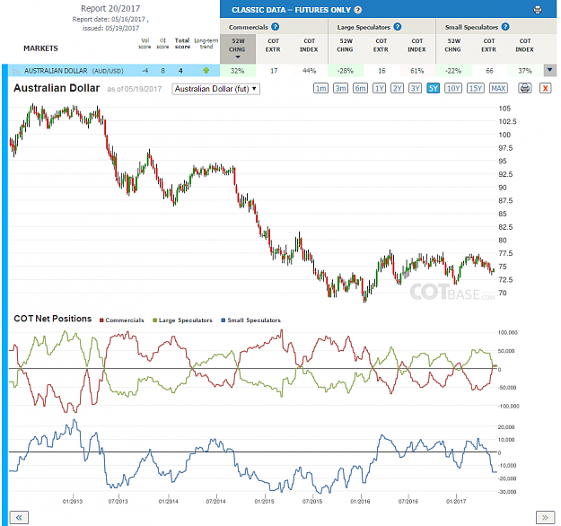Viewport: 561px width, 526px height.
Task: Toggle Small Speculators series in legend
Action: (250, 320)
